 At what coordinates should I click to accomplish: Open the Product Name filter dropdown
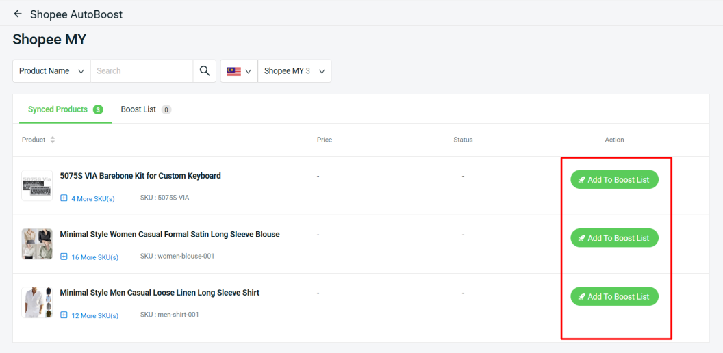click(x=51, y=71)
